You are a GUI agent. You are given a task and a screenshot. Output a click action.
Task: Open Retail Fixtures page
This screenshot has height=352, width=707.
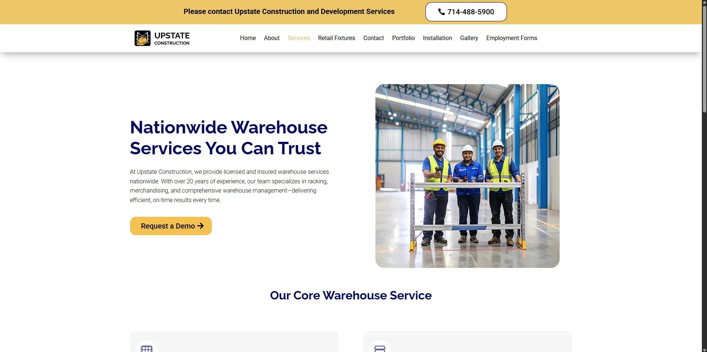point(336,38)
